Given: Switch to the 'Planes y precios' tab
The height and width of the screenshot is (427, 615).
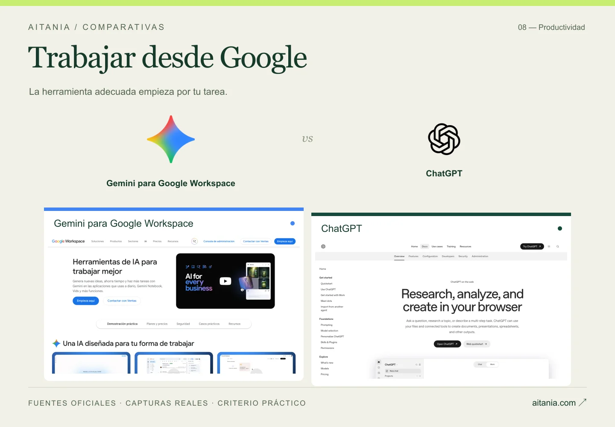Looking at the screenshot, I should click(157, 324).
